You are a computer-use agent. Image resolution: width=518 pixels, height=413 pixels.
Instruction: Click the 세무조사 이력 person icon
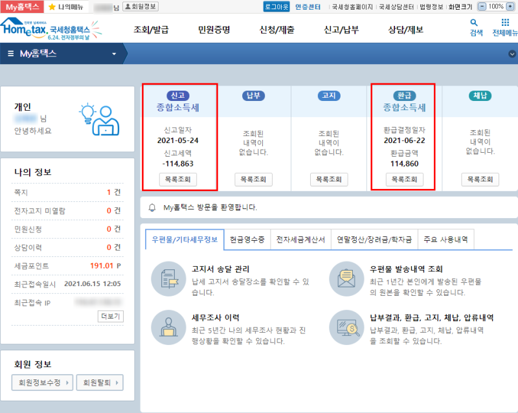tap(168, 328)
